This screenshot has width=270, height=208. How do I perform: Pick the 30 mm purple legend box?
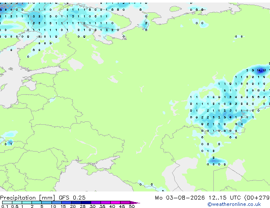pos(96,202)
